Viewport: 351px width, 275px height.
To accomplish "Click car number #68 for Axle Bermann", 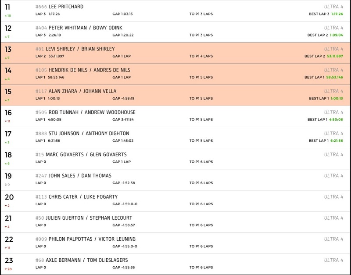I will point(39,260).
